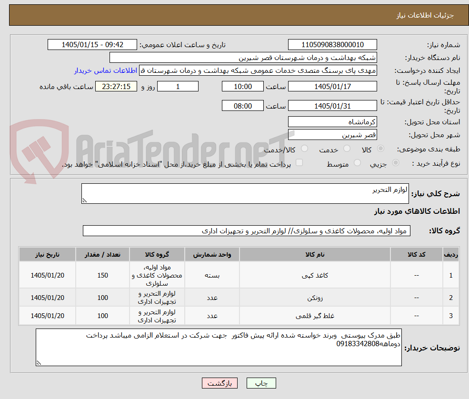469x399 pixels.
Task: Click the کد کالا column header
Action: (416, 254)
